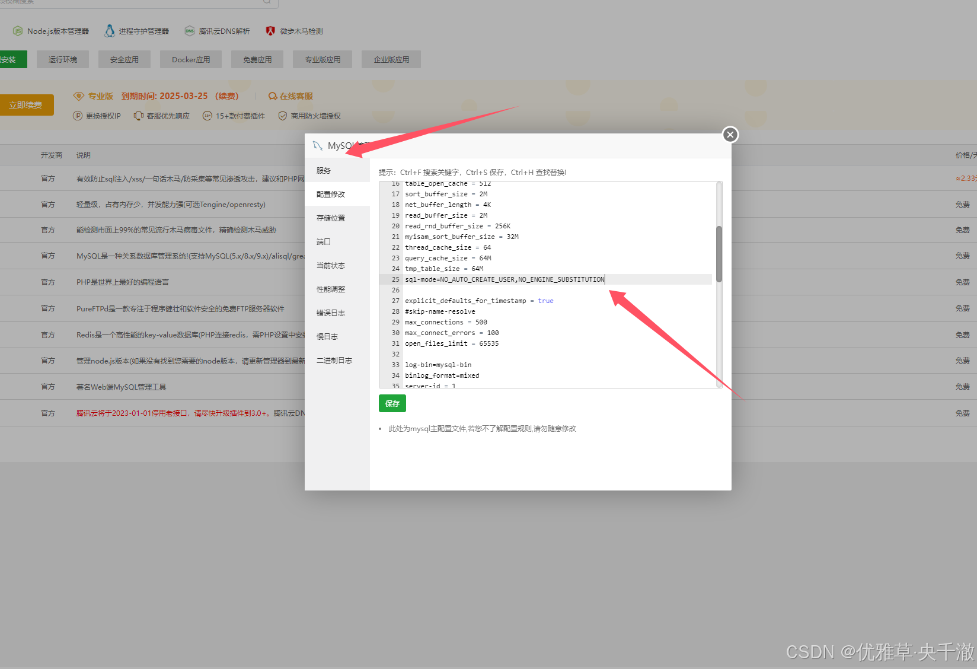Click the 微步木马检测 icon

(271, 31)
